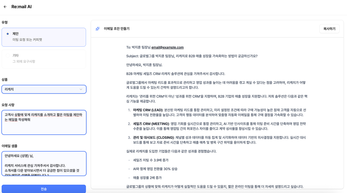Open the email@example.com link

[x=167, y=47]
